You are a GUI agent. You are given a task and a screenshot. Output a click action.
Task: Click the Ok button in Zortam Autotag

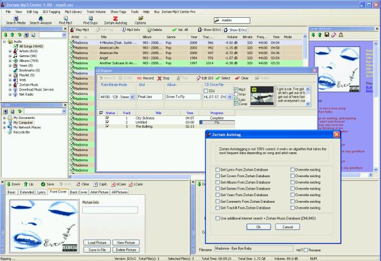coord(258,227)
